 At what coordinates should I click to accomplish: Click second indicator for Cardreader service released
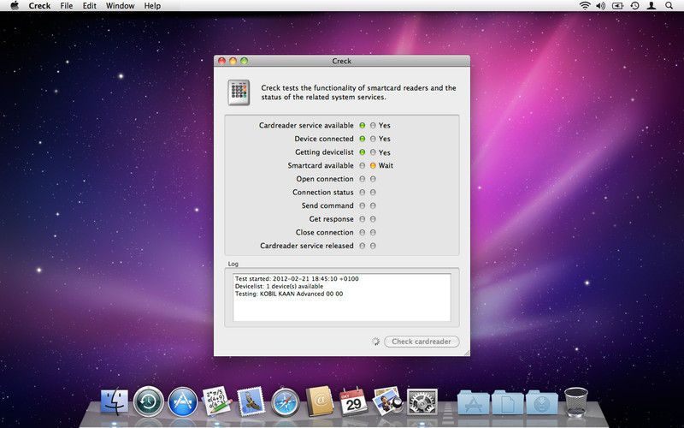click(x=373, y=246)
